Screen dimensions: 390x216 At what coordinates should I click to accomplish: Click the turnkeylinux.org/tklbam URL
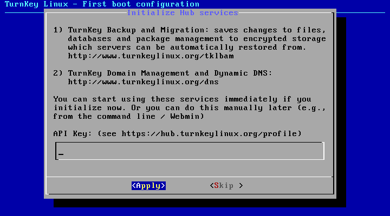click(151, 56)
